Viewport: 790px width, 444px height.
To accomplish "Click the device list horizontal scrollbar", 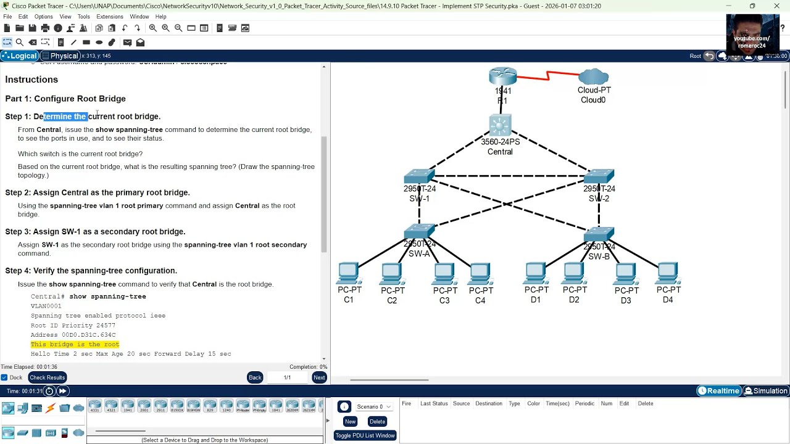I will pos(120,431).
